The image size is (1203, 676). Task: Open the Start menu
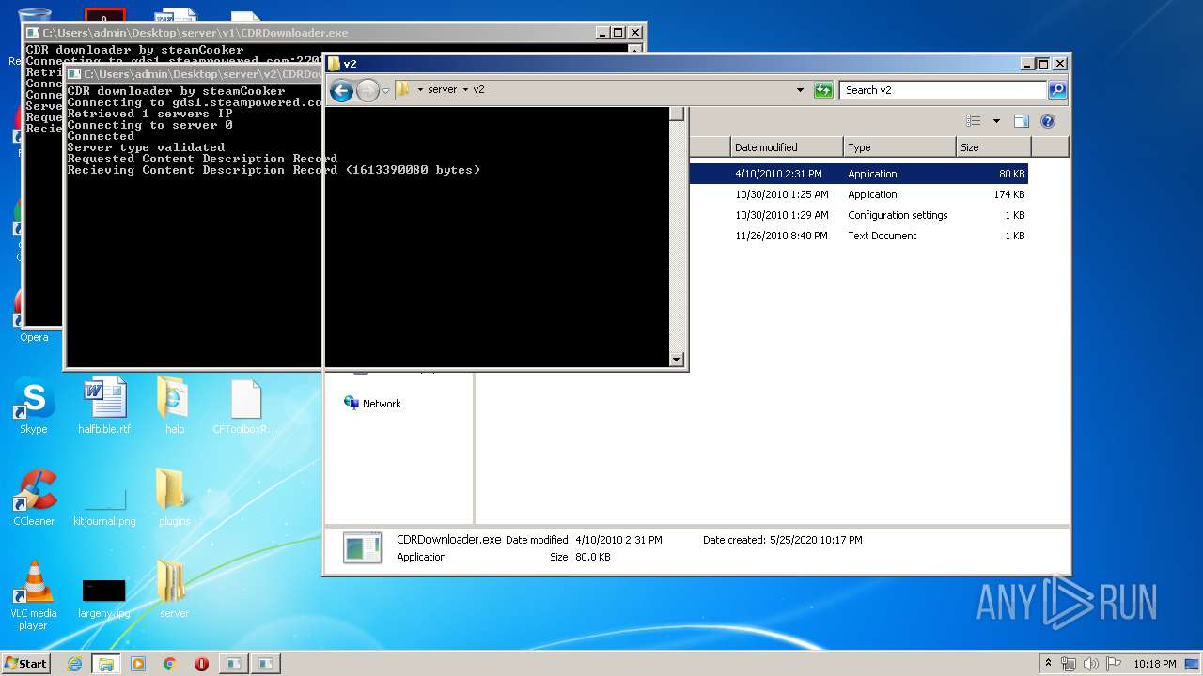[26, 664]
